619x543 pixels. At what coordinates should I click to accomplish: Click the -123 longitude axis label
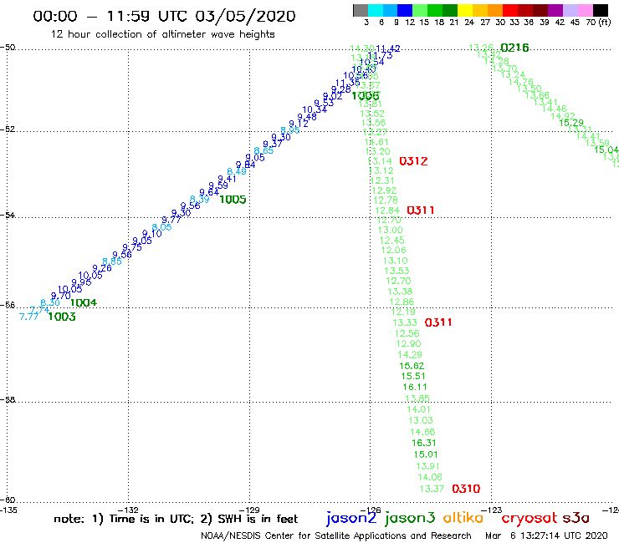[x=492, y=510]
